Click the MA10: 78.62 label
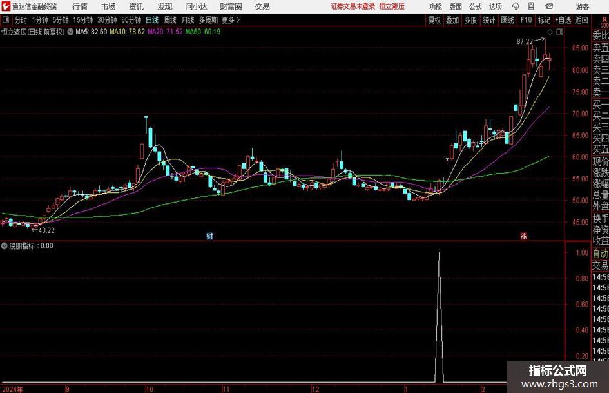609x393 pixels. pos(127,32)
